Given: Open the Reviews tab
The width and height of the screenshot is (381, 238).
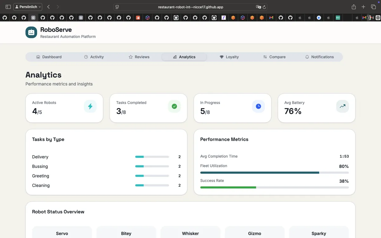Looking at the screenshot, I should click(139, 57).
